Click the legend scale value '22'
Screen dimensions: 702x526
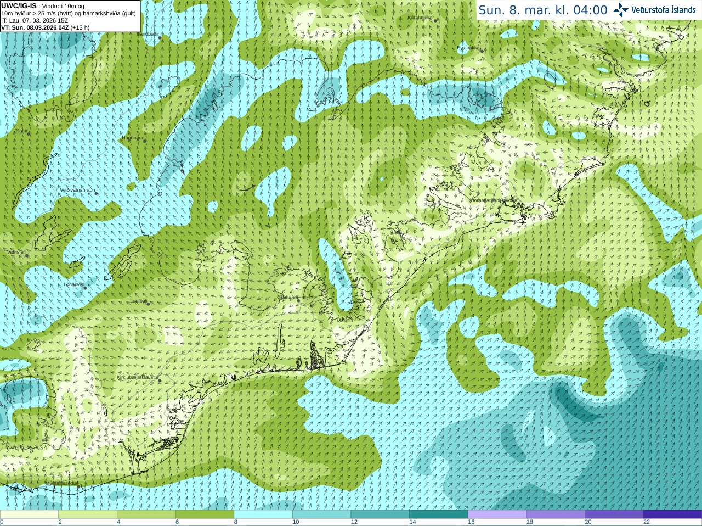(x=647, y=522)
